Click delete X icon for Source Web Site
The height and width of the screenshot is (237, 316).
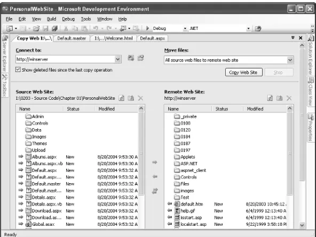[x=140, y=98]
